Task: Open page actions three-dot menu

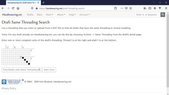Action: tap(122, 8)
